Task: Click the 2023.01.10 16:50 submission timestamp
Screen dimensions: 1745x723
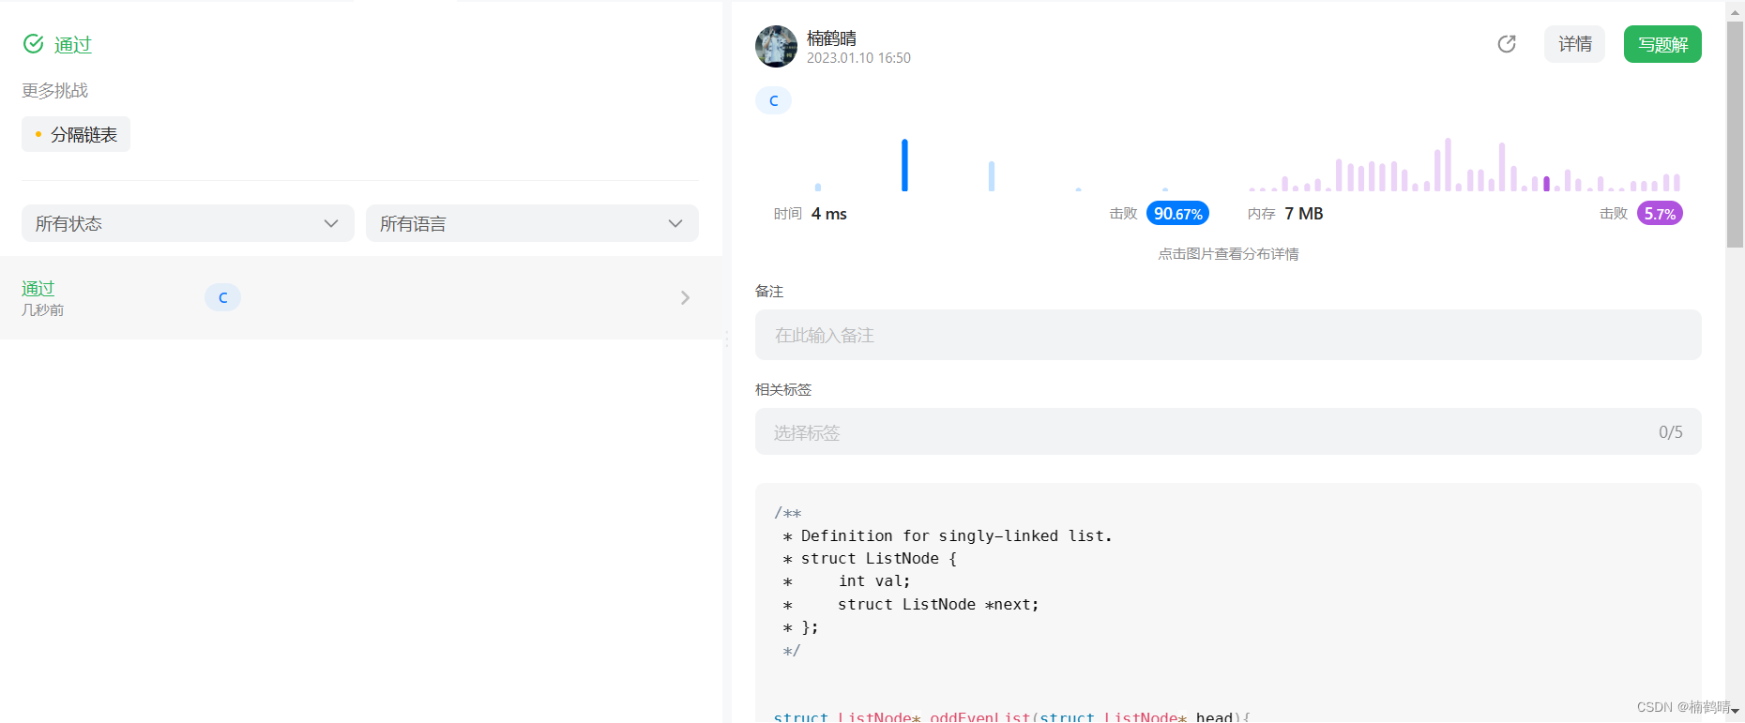Action: tap(858, 58)
